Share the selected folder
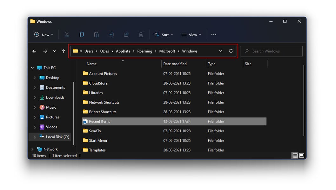The width and height of the screenshot is (336, 190). pyautogui.click(x=126, y=35)
